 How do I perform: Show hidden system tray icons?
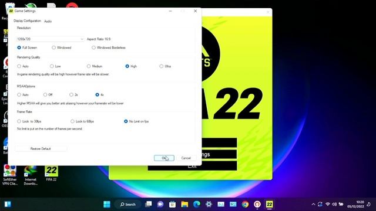(x=313, y=205)
